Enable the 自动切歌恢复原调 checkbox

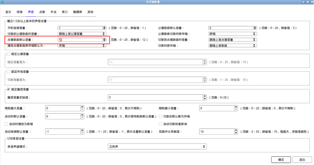pos(160,124)
